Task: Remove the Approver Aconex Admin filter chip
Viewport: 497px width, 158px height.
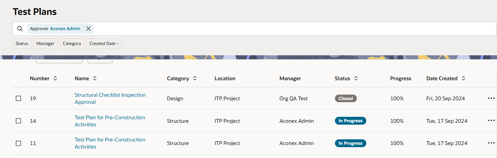Action: coord(88,29)
